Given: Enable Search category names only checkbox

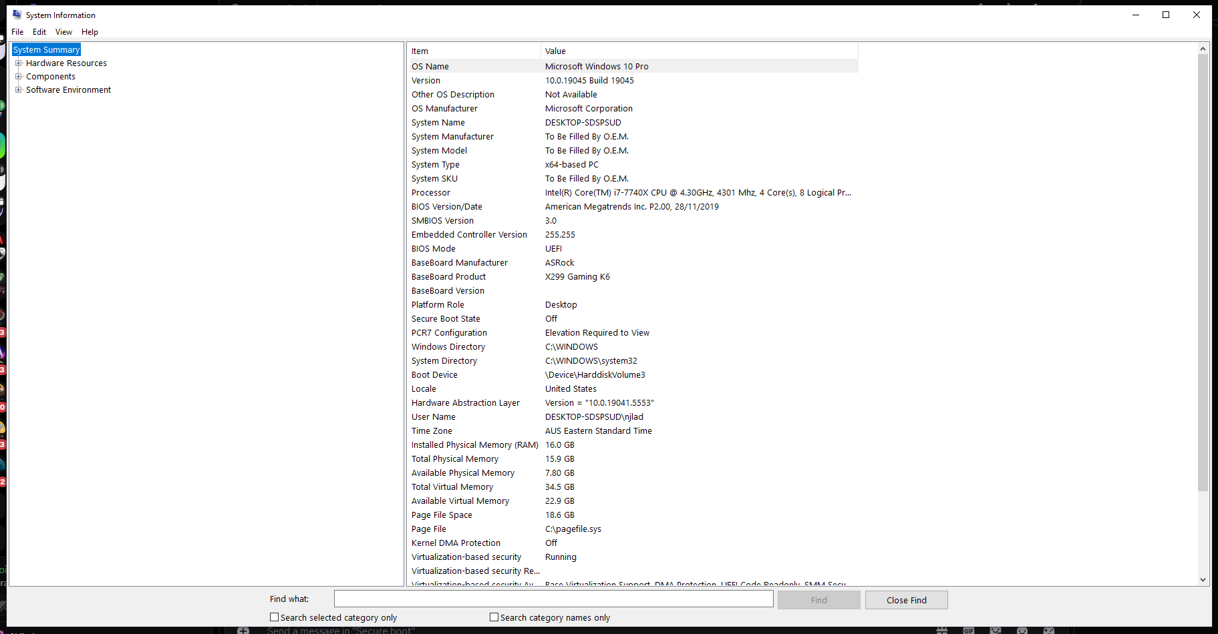Looking at the screenshot, I should (494, 617).
